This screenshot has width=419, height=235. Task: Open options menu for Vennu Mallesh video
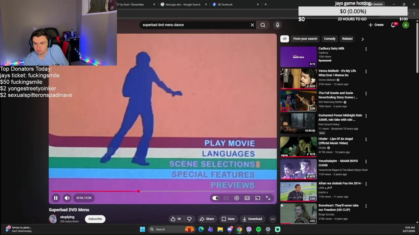(366, 71)
